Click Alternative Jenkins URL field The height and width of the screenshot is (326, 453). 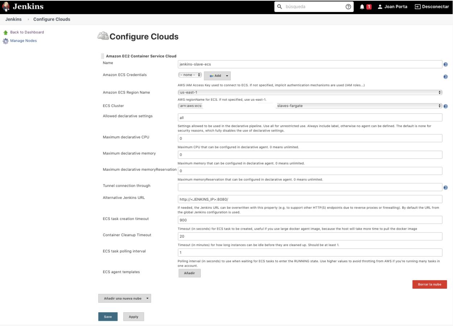click(310, 199)
